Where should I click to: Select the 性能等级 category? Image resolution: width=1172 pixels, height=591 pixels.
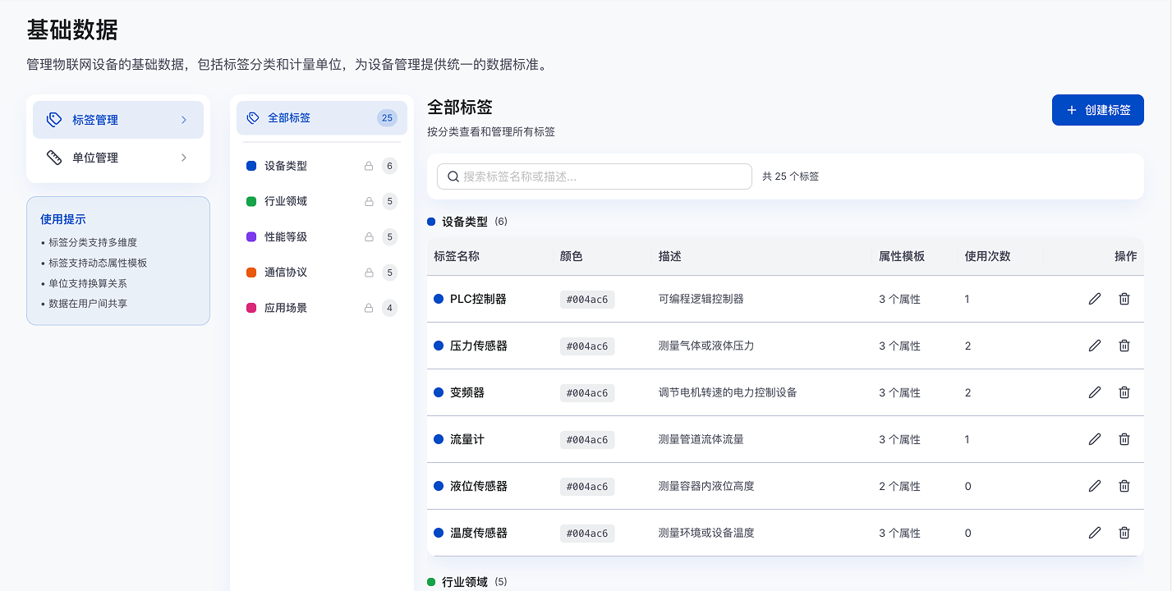coord(322,237)
